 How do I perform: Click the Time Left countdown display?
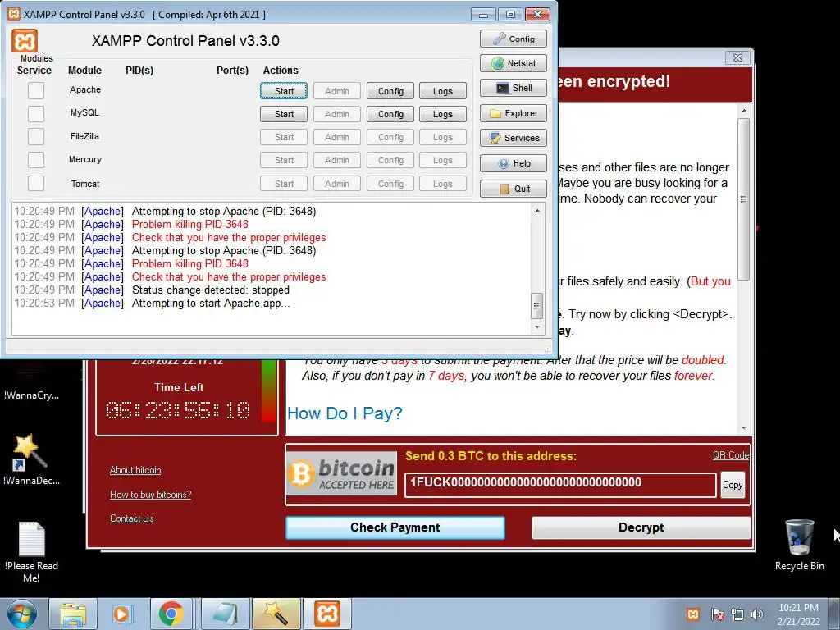pyautogui.click(x=178, y=410)
